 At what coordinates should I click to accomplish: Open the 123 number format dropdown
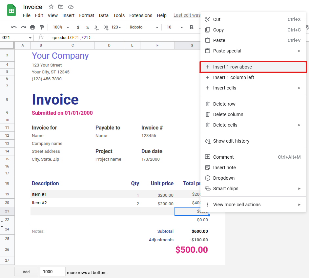(x=116, y=27)
